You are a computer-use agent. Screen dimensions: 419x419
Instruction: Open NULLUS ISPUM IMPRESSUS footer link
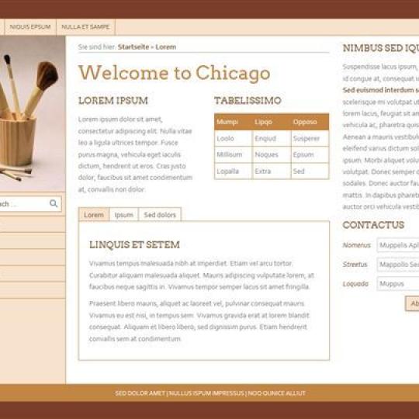tap(206, 393)
